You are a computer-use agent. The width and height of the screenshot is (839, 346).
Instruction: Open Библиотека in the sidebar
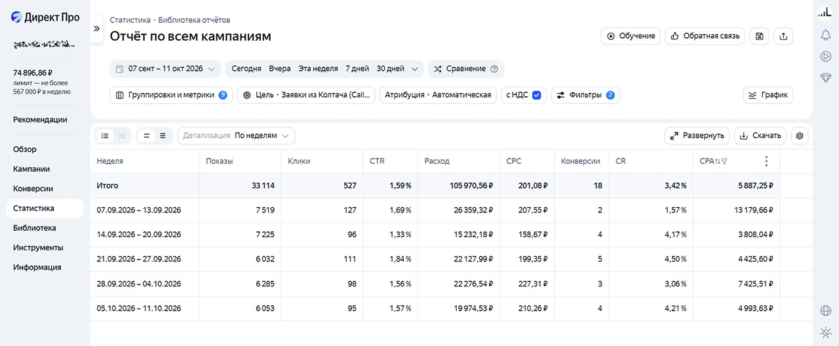coord(34,228)
